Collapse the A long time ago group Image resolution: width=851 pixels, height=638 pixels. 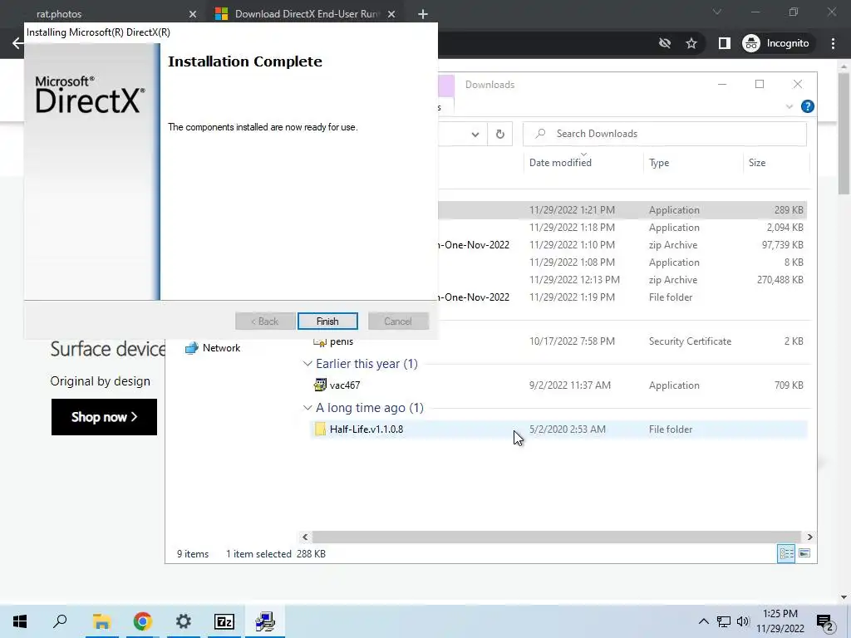(307, 407)
